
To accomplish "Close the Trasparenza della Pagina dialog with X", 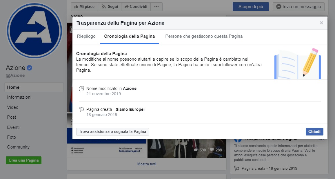I will 321,23.
